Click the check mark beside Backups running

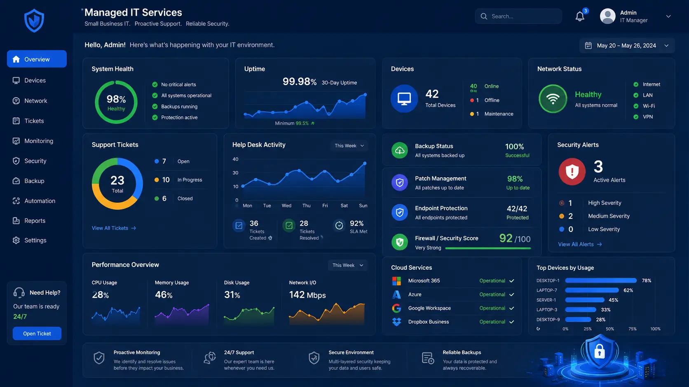[155, 107]
